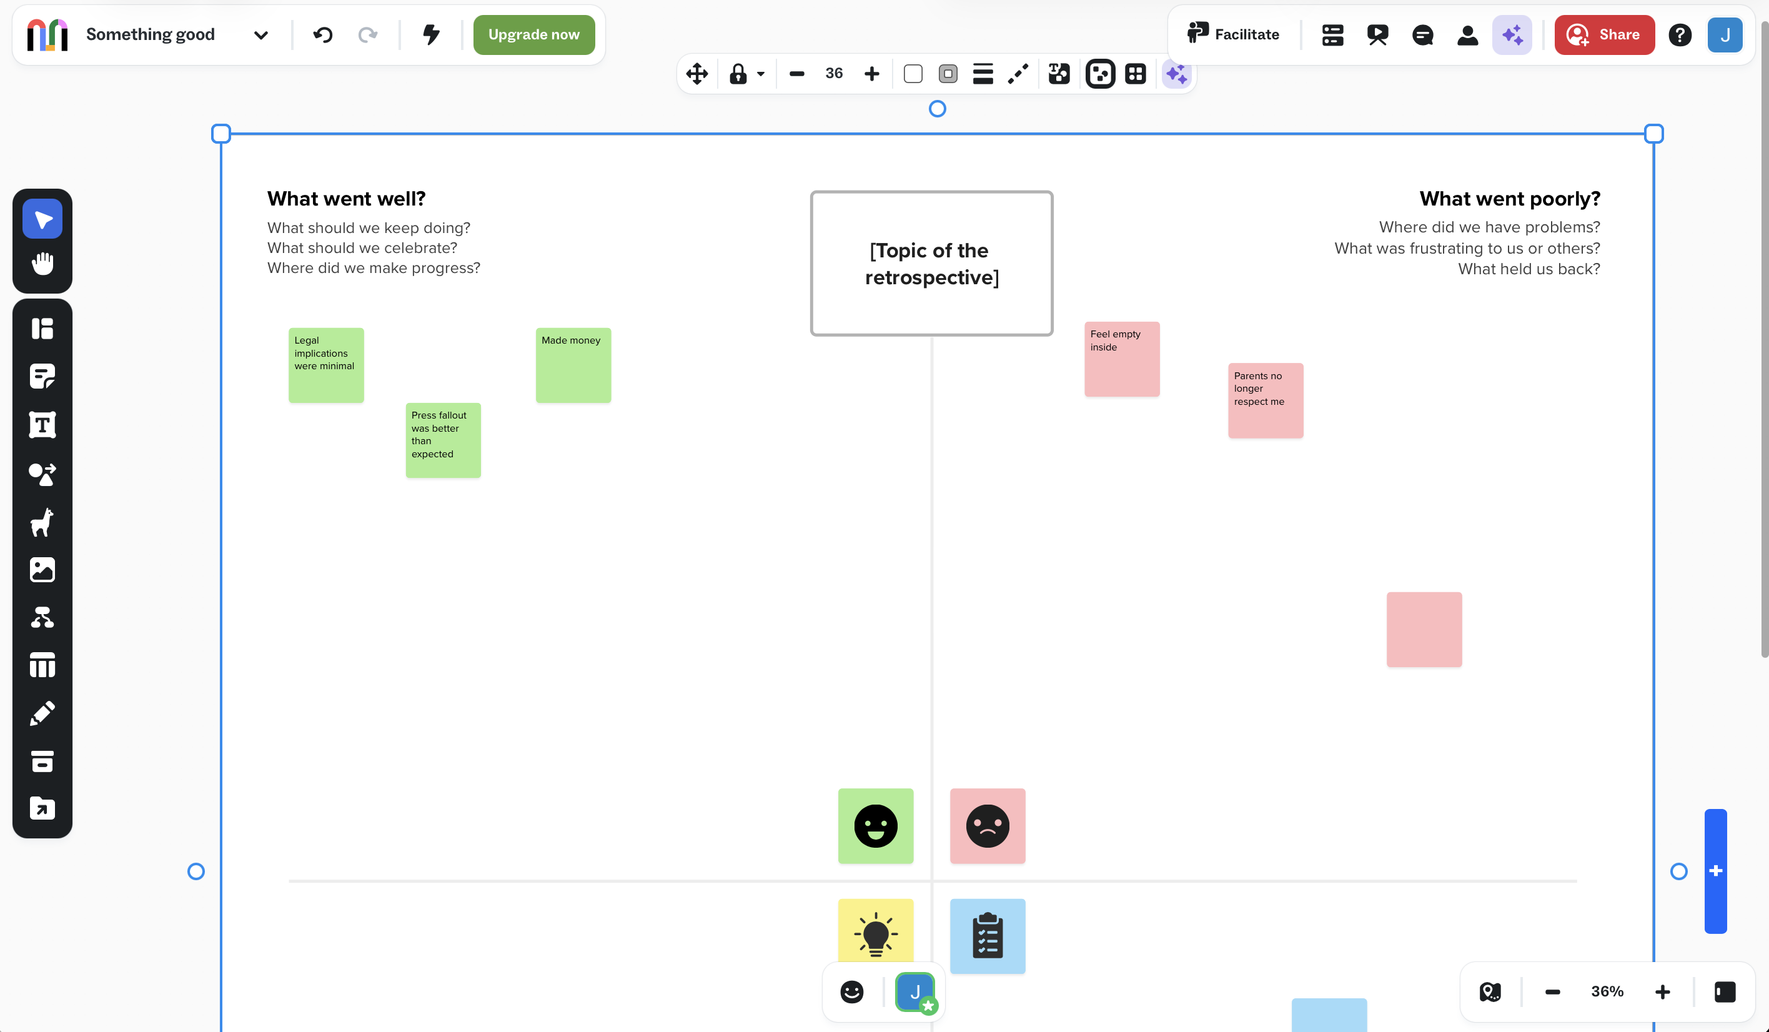This screenshot has height=1032, width=1769.
Task: Select the yellow light bulb sticky
Action: point(875,930)
